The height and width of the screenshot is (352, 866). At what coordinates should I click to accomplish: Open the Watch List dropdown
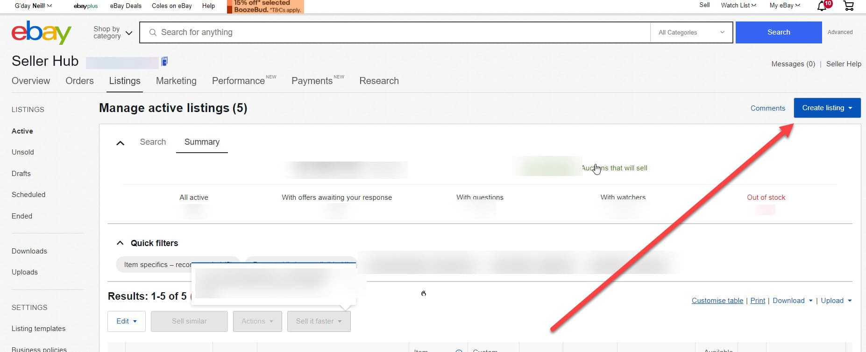738,5
